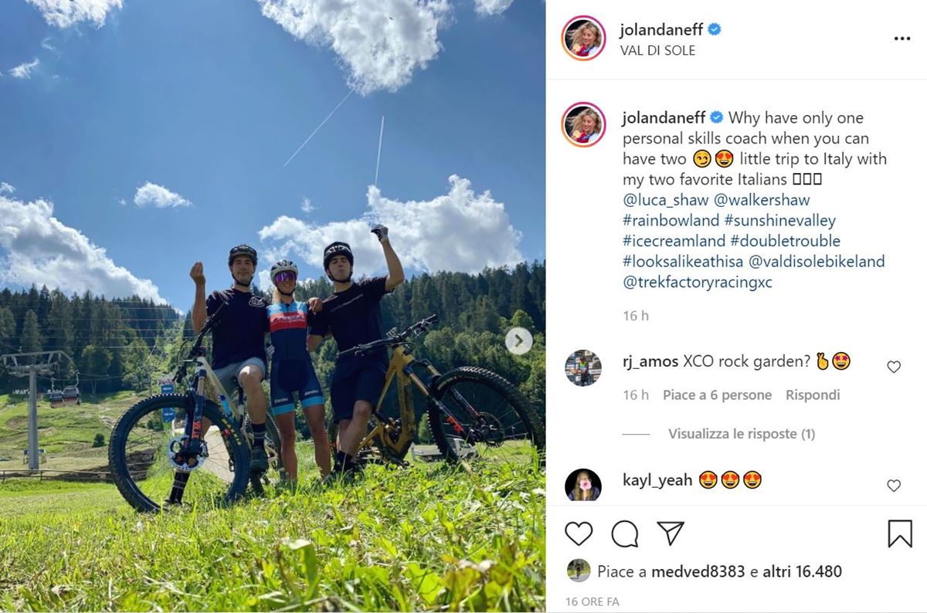Open @trekfactoryracingxc mention
This screenshot has width=927, height=613.
[698, 282]
